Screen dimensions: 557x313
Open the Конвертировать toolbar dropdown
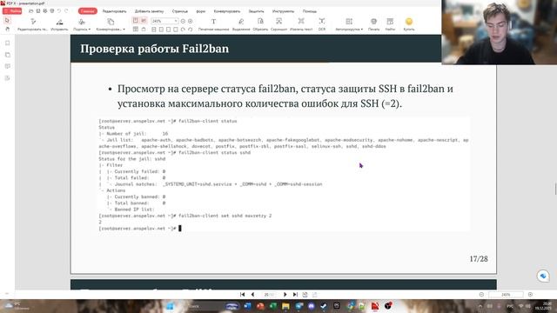[x=111, y=24]
